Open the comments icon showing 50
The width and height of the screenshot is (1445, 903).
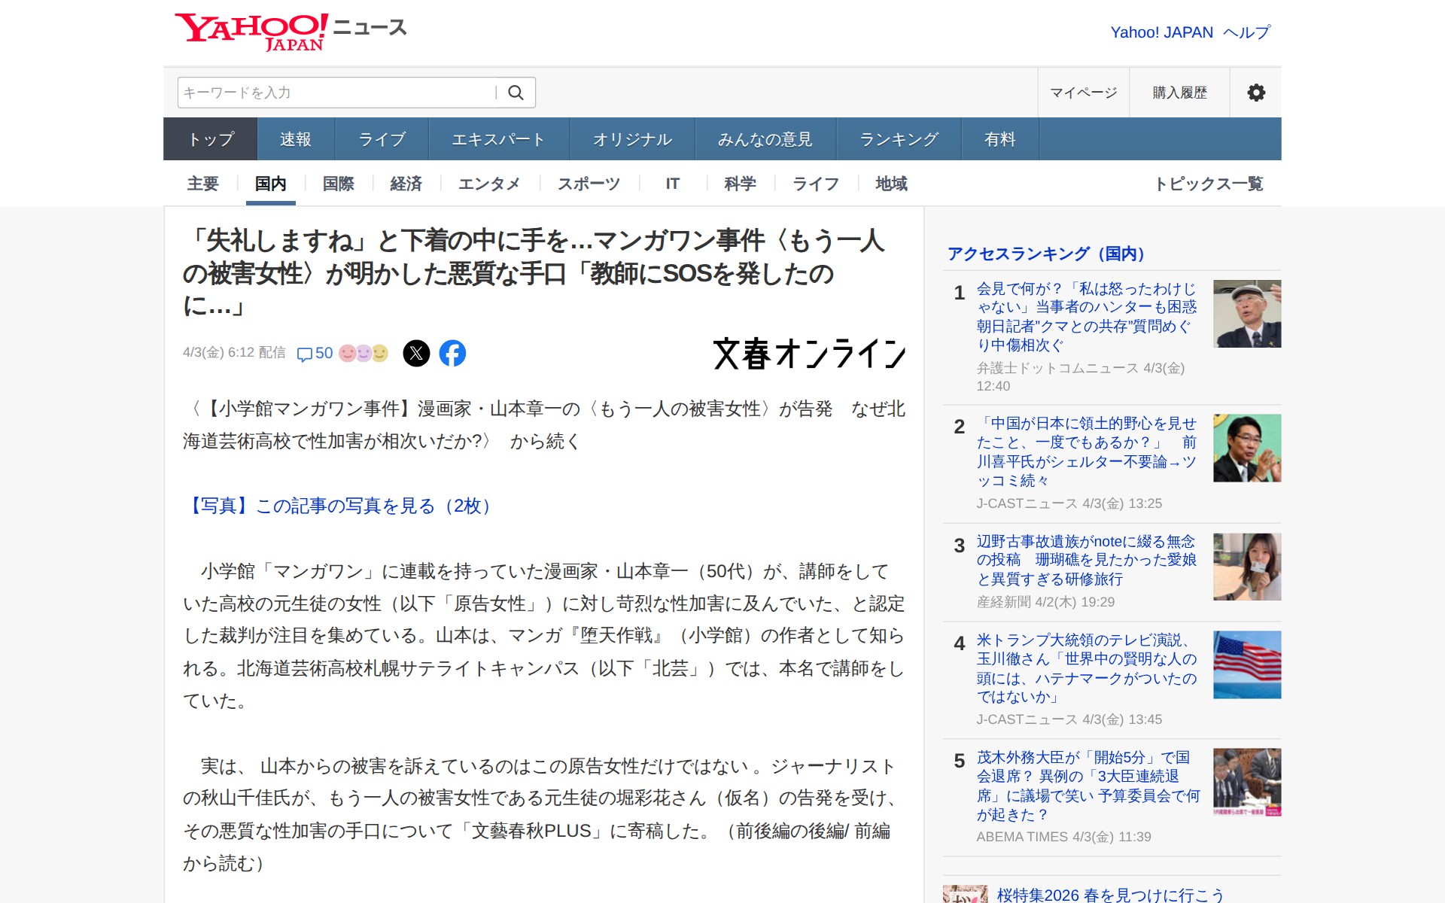coord(315,353)
